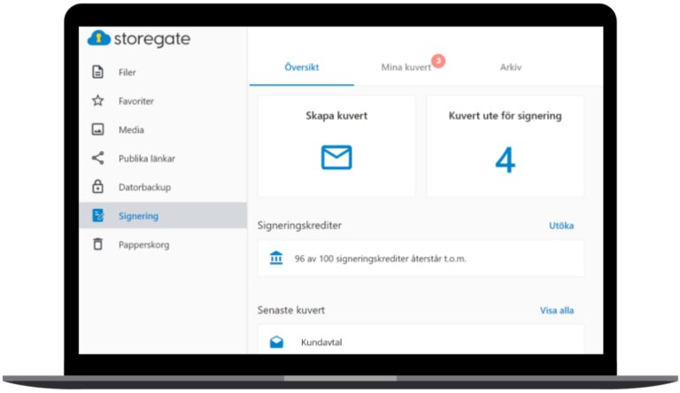Click Visa alla for latest envelopes

click(557, 311)
